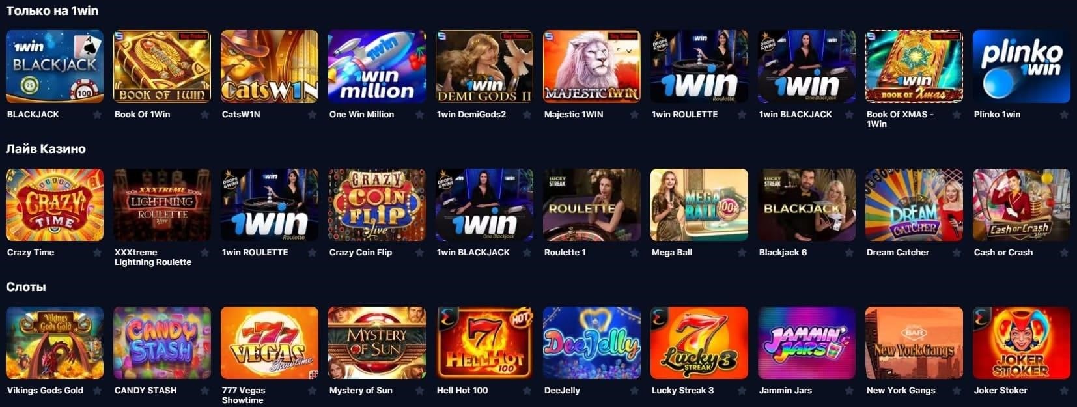This screenshot has height=407, width=1077.
Task: Select the Только на 1win heading
Action: tap(52, 10)
